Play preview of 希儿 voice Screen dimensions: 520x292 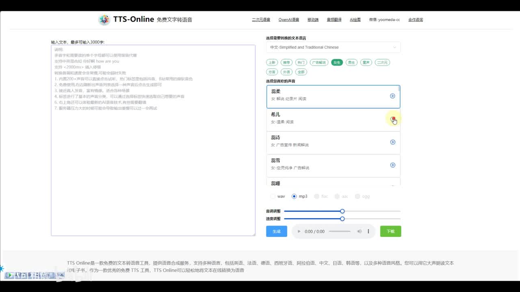[x=392, y=119]
